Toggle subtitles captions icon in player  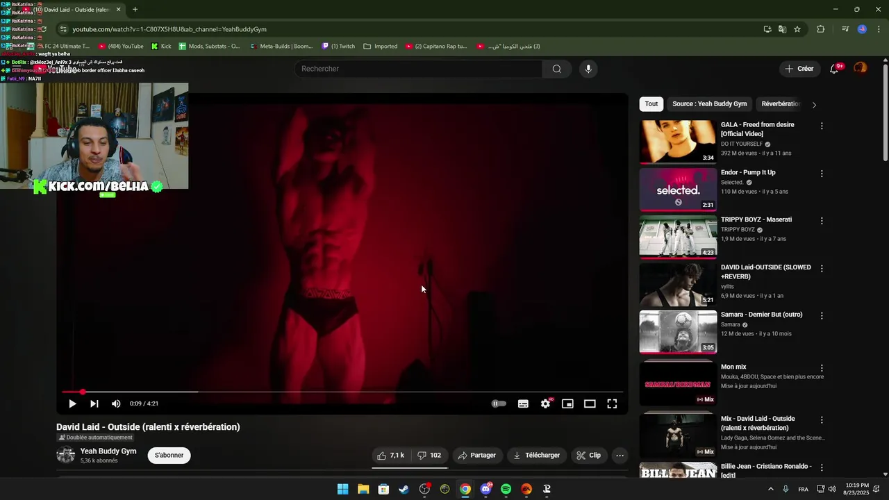click(523, 403)
